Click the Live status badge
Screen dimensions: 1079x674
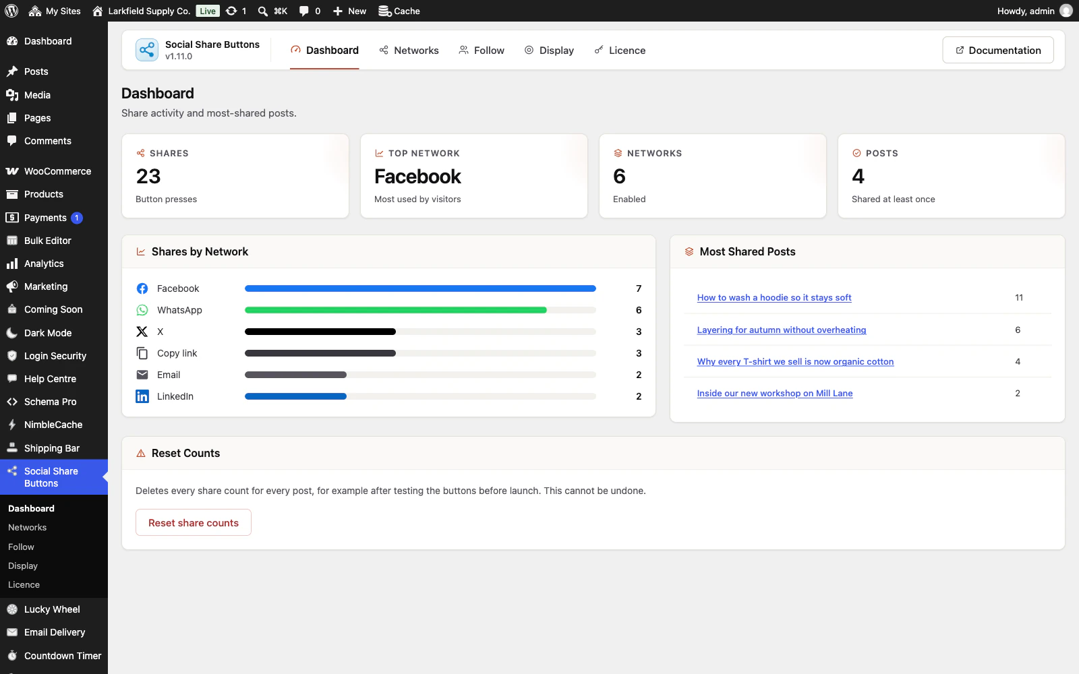point(208,11)
